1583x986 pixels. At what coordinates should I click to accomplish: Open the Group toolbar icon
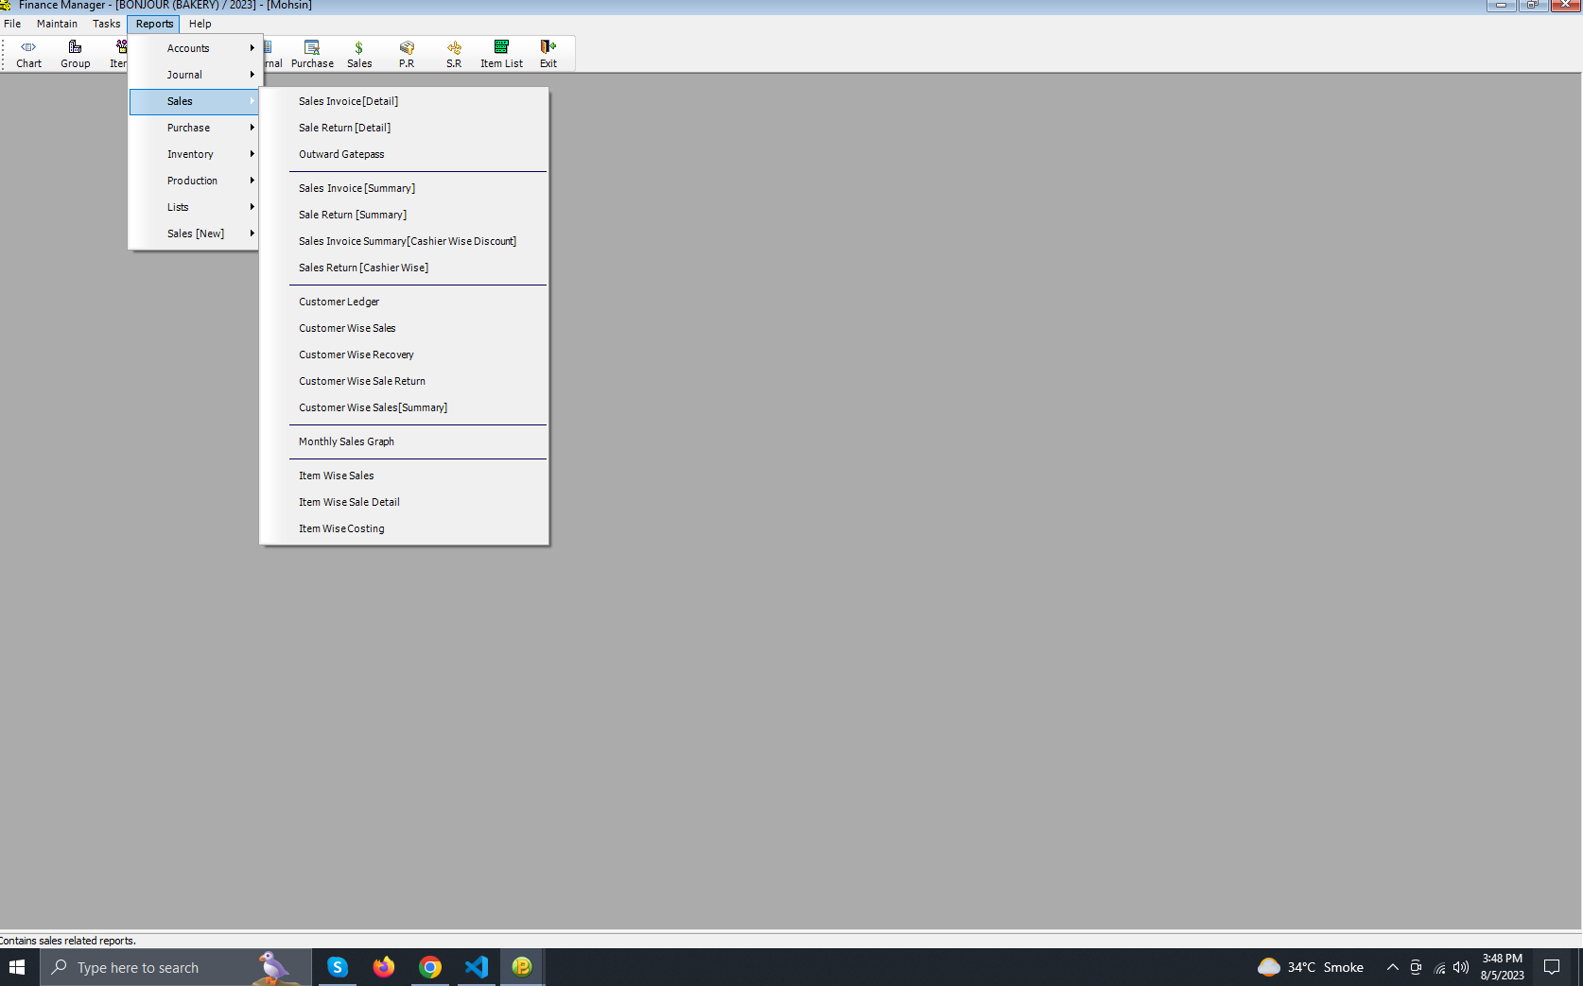pos(75,54)
